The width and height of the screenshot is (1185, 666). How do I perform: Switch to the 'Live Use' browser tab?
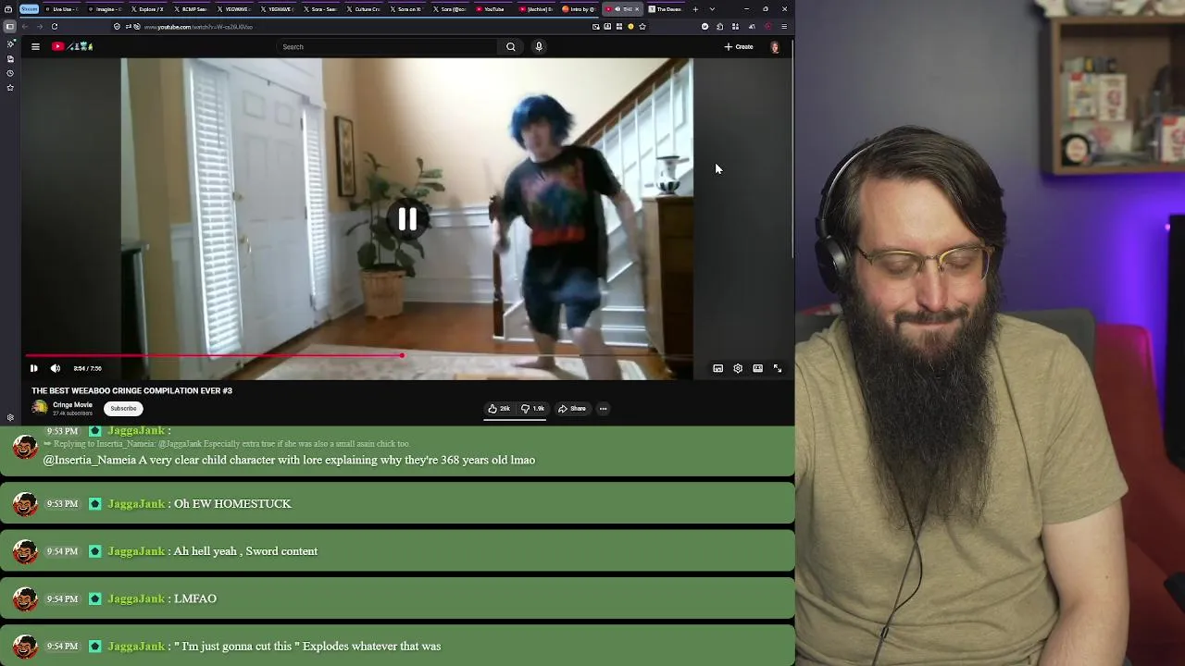pyautogui.click(x=64, y=9)
